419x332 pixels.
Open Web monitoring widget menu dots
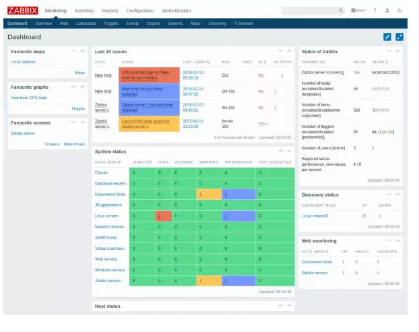click(389, 240)
